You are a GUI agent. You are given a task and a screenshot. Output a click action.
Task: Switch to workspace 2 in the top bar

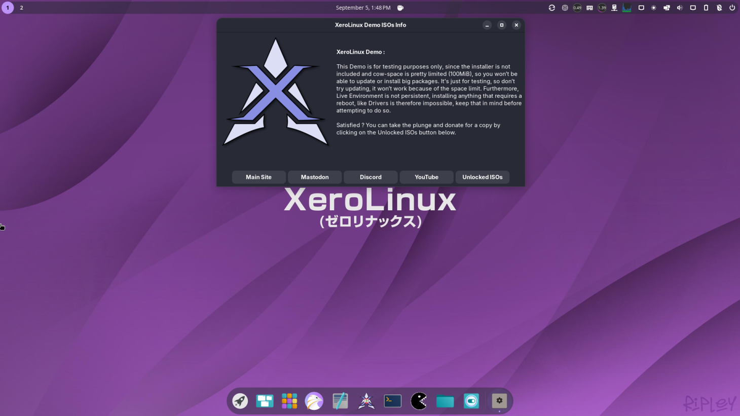tap(21, 8)
